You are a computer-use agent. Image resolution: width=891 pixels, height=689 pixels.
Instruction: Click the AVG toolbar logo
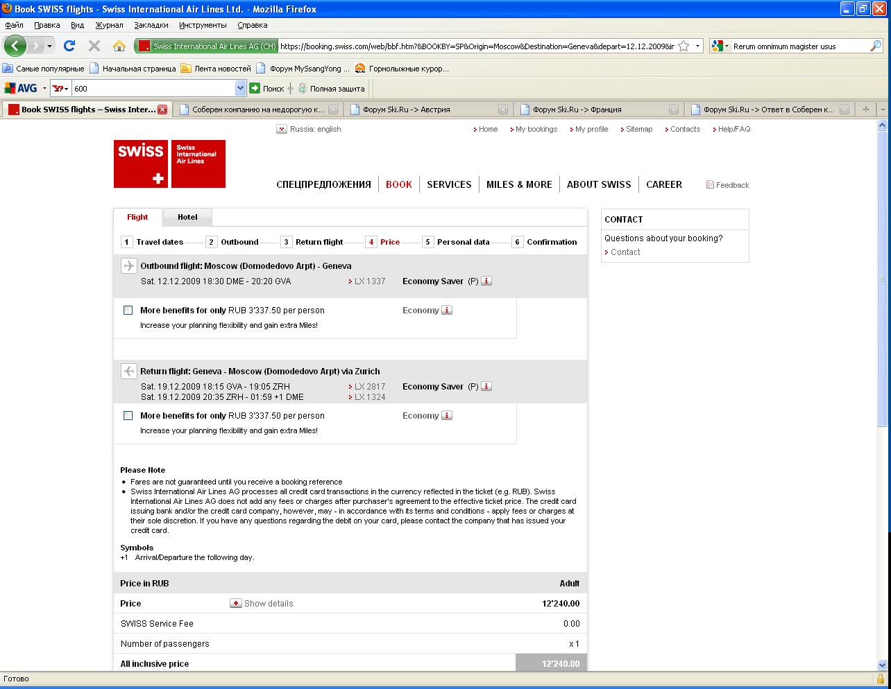point(21,88)
